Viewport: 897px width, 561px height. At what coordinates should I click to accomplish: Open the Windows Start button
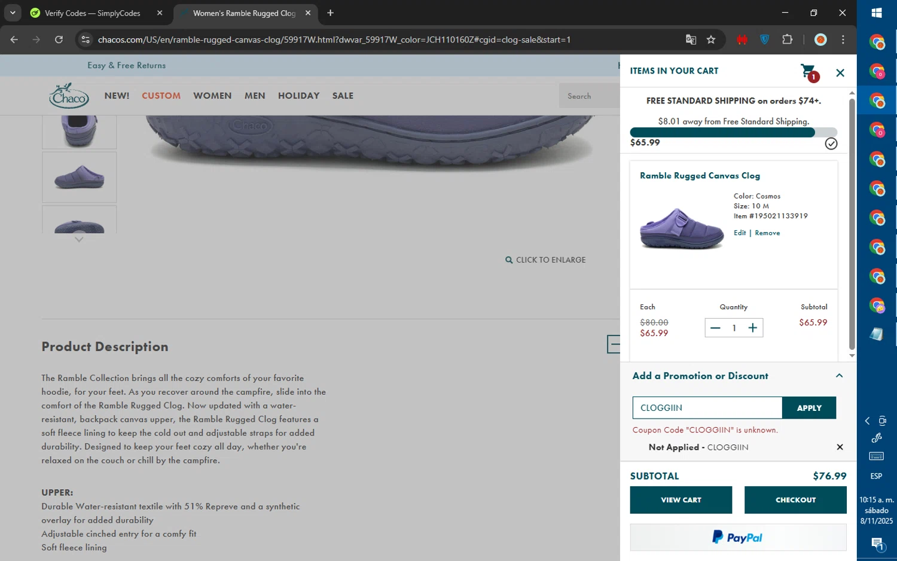coord(877,13)
